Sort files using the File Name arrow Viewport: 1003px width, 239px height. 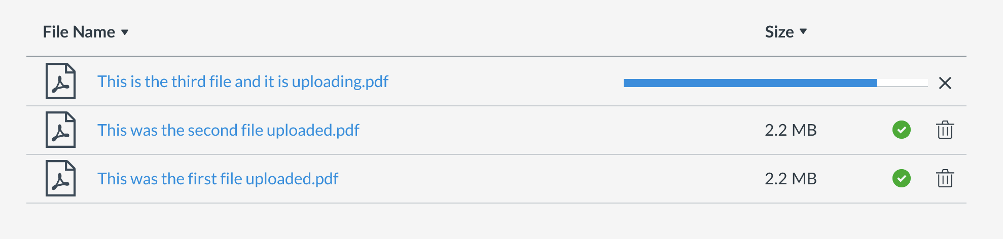[125, 32]
